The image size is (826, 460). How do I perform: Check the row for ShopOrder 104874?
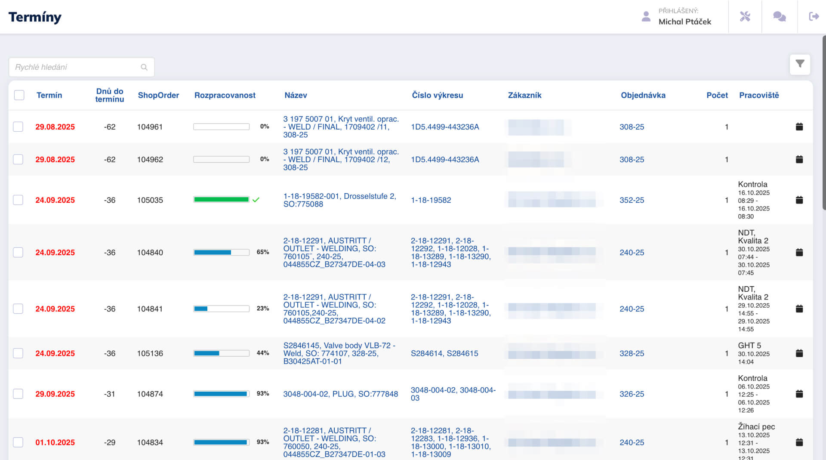pyautogui.click(x=18, y=394)
